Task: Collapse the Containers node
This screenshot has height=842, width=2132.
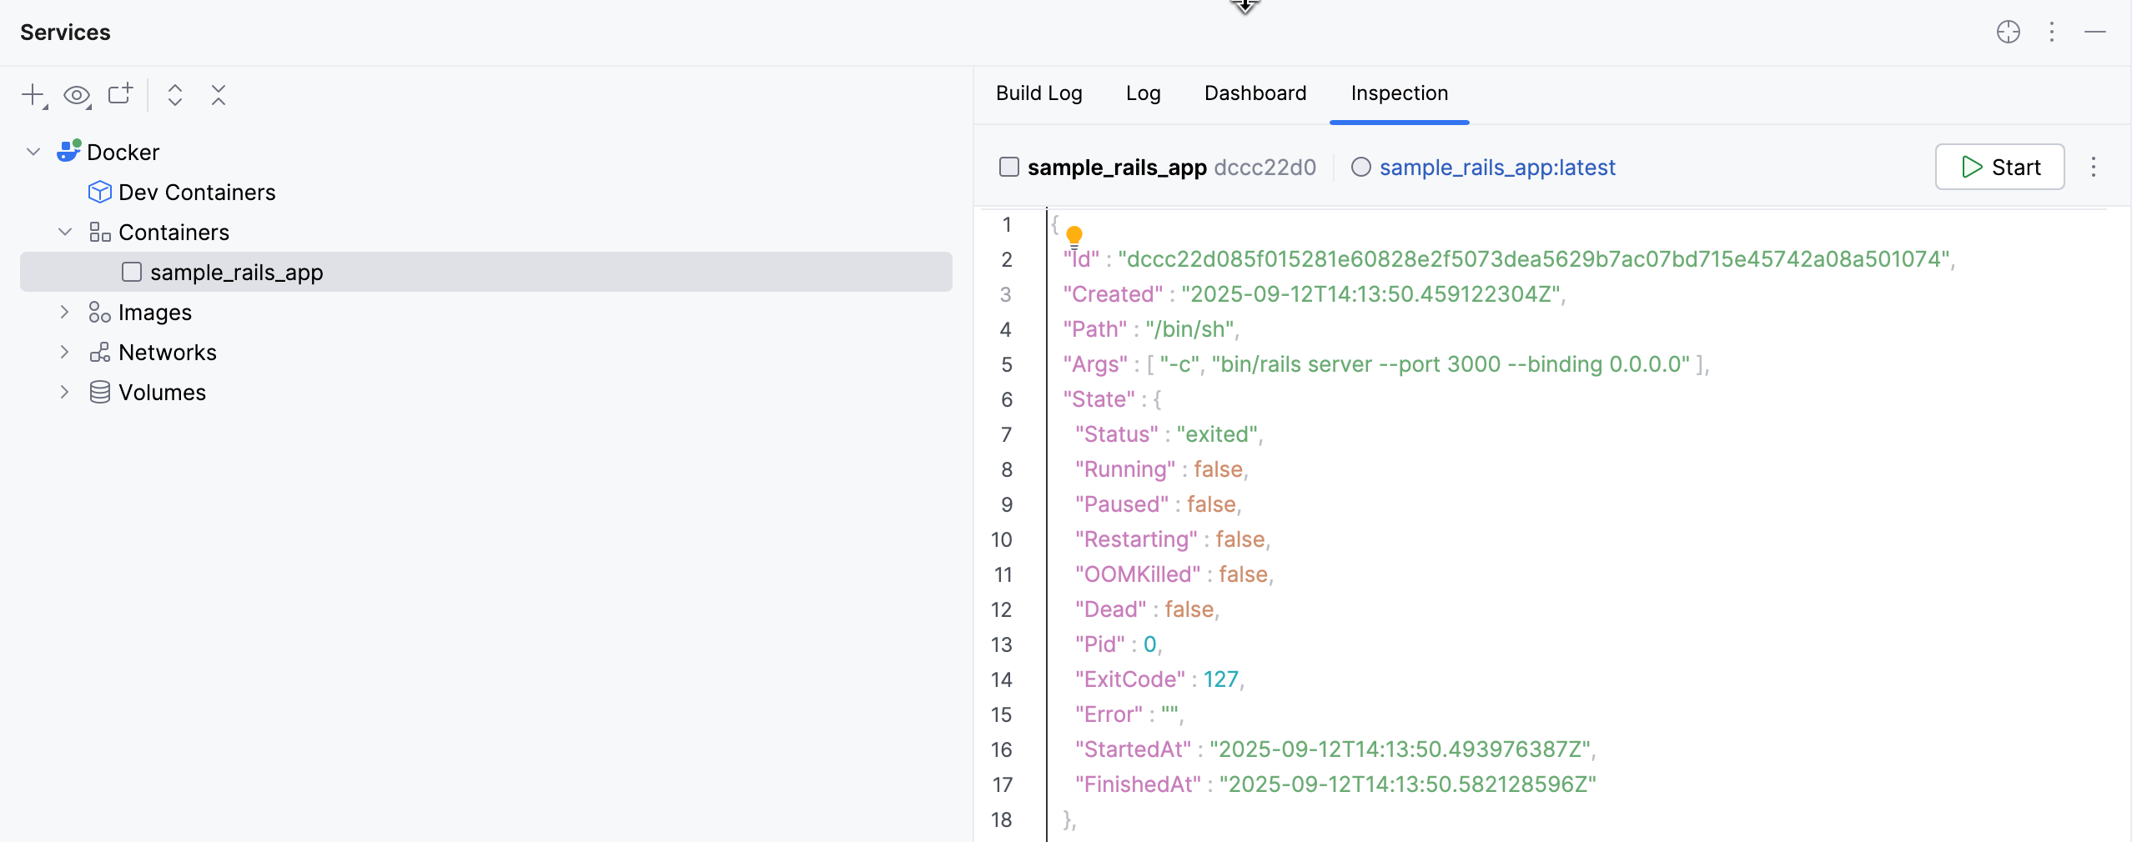Action: point(65,232)
